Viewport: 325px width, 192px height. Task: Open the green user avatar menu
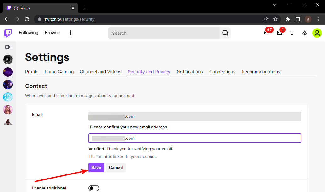pos(317,33)
